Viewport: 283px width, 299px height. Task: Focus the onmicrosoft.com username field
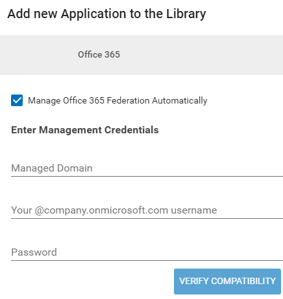(147, 210)
